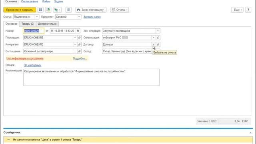Select the inner Основное tab
Screen dimensions: 256x144
(x=12, y=24)
